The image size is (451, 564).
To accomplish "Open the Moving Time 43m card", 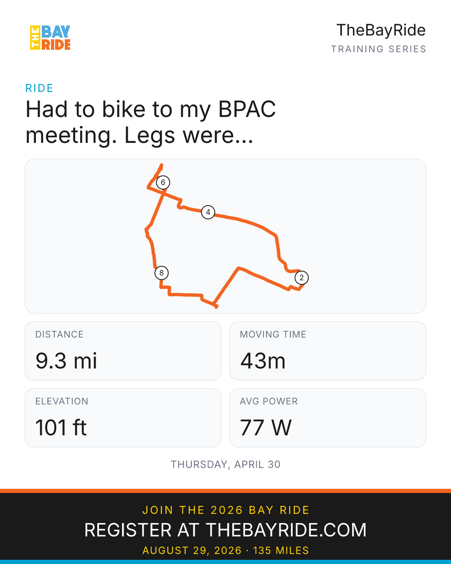I will coord(328,351).
